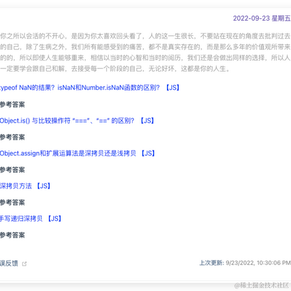Expand 参考答案 under the Object.is() question
The image size is (291, 291).
(13, 137)
